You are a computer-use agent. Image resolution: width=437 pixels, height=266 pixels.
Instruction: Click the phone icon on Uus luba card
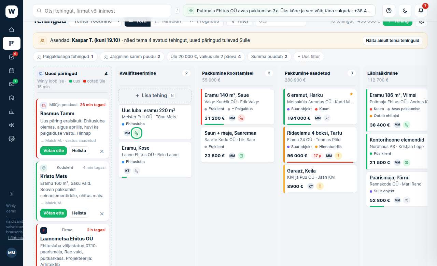pyautogui.click(x=137, y=133)
